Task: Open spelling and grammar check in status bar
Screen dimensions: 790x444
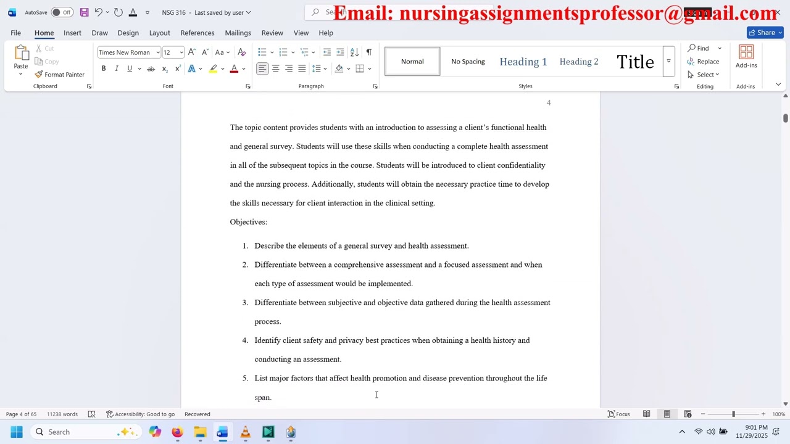Action: (91, 414)
